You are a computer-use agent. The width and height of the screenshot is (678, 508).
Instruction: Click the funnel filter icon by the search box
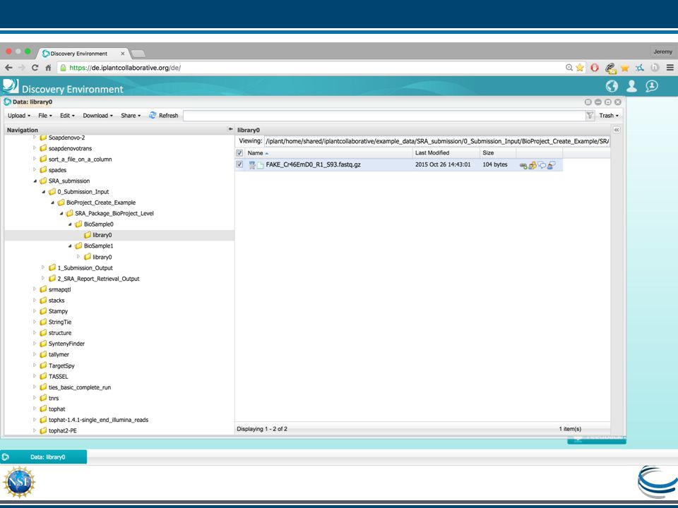pos(590,115)
